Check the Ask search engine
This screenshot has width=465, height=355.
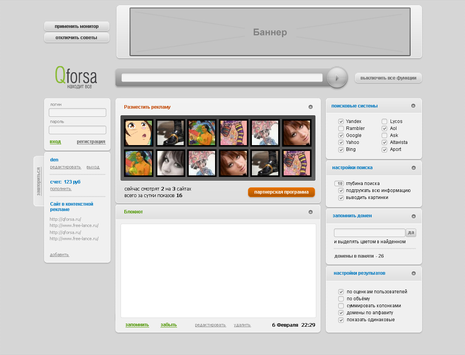click(x=384, y=135)
